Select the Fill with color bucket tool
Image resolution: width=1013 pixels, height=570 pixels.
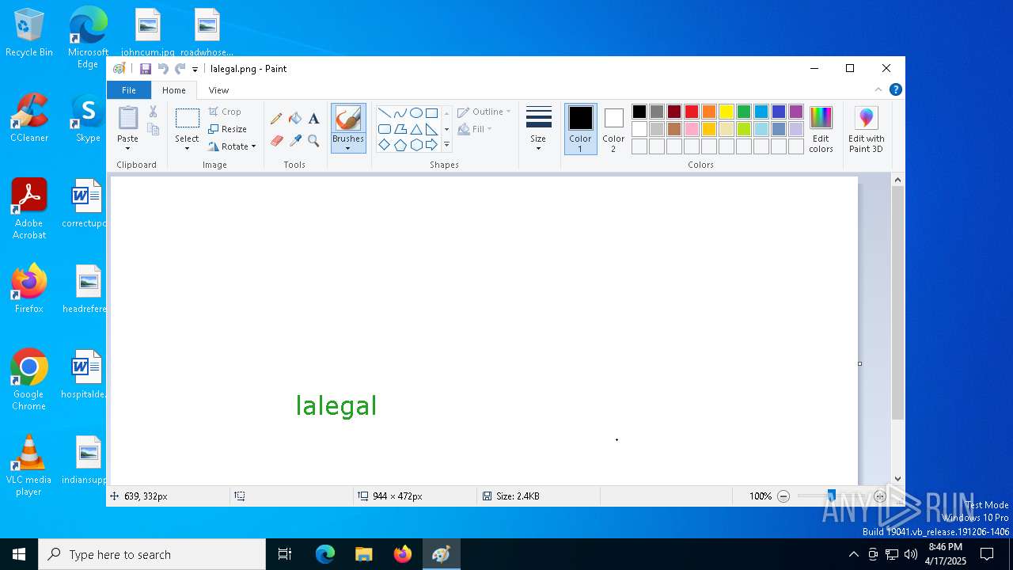[295, 119]
